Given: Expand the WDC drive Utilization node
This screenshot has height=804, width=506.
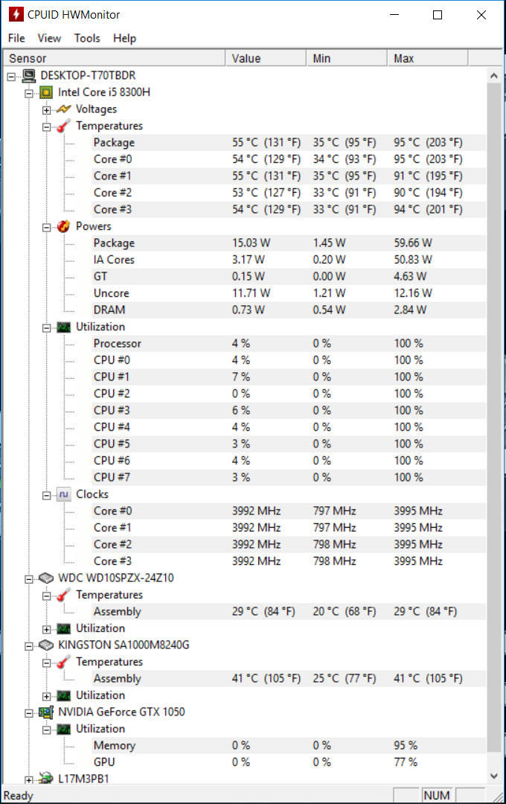Looking at the screenshot, I should point(47,629).
